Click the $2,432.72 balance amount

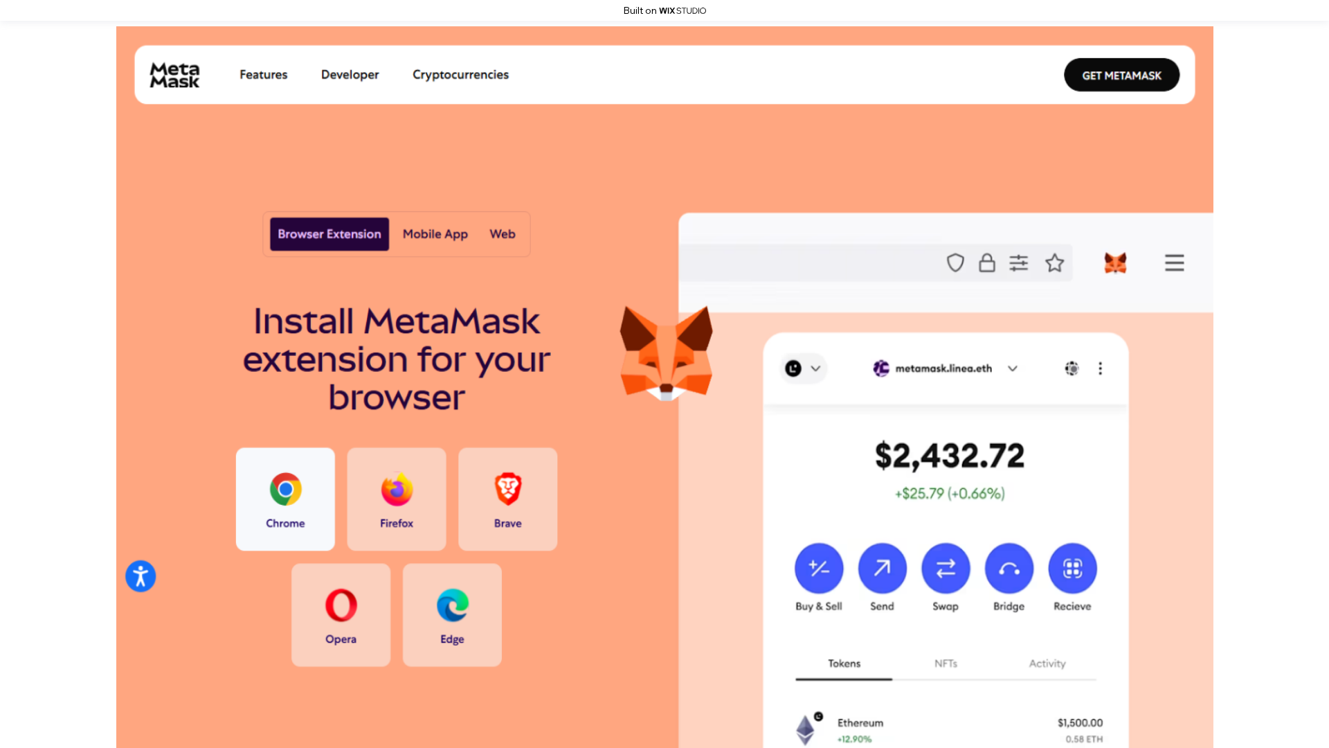[950, 456]
